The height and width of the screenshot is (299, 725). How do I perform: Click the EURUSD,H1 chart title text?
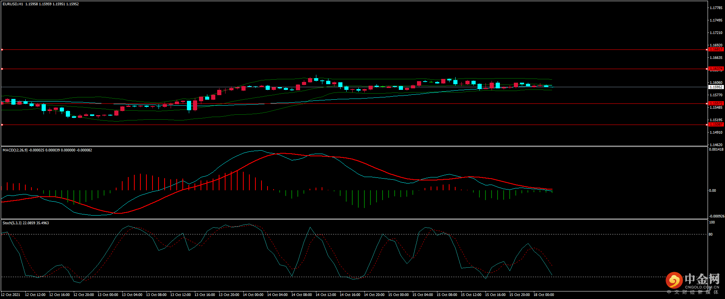click(13, 4)
